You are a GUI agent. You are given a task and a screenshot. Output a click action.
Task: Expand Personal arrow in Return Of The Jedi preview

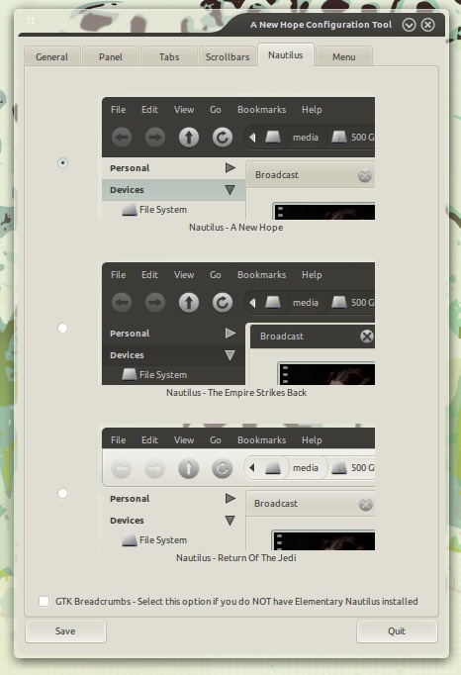pyautogui.click(x=230, y=498)
